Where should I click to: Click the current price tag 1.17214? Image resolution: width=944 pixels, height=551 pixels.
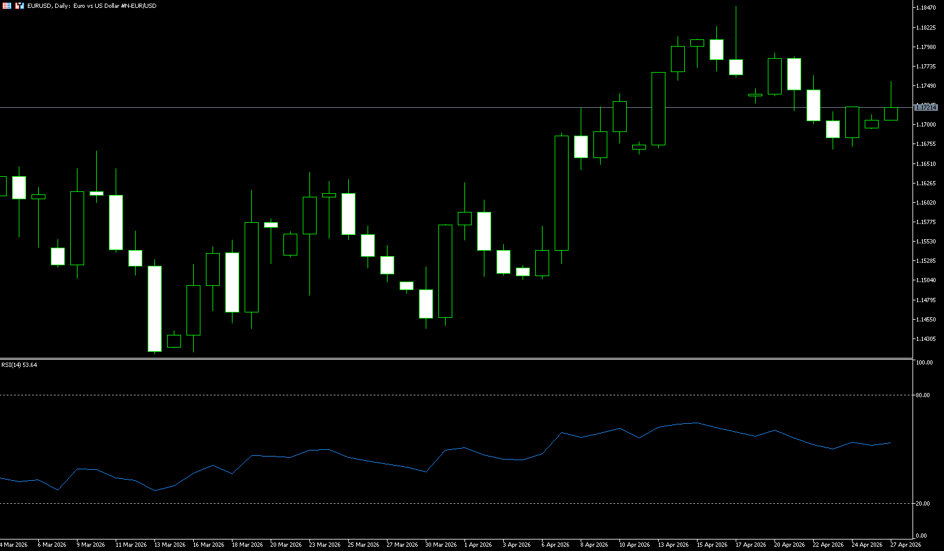click(925, 107)
